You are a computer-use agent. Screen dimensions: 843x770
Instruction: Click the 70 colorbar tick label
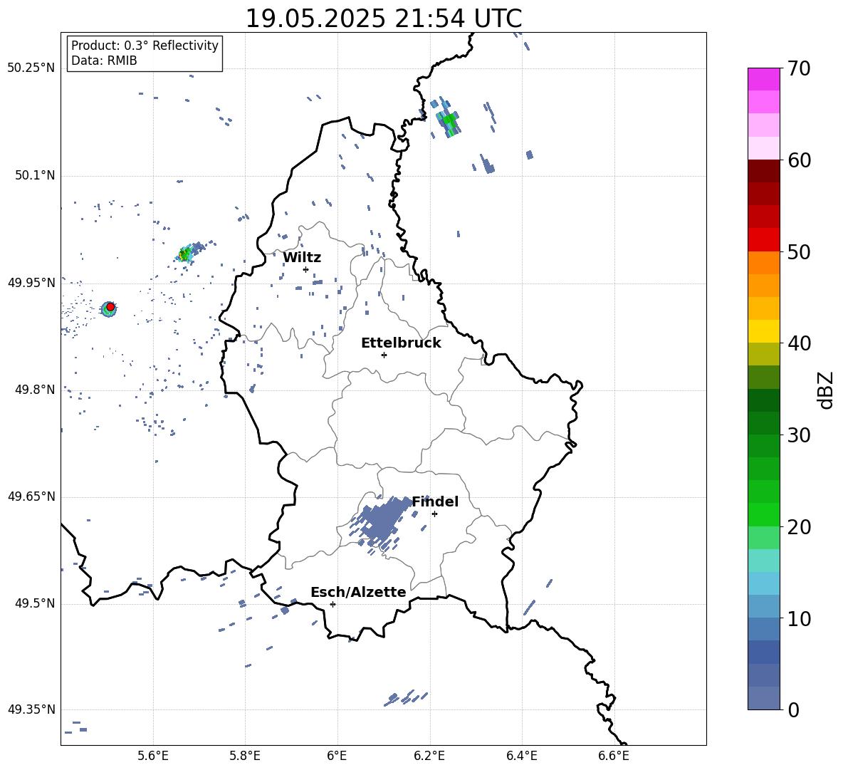point(798,68)
